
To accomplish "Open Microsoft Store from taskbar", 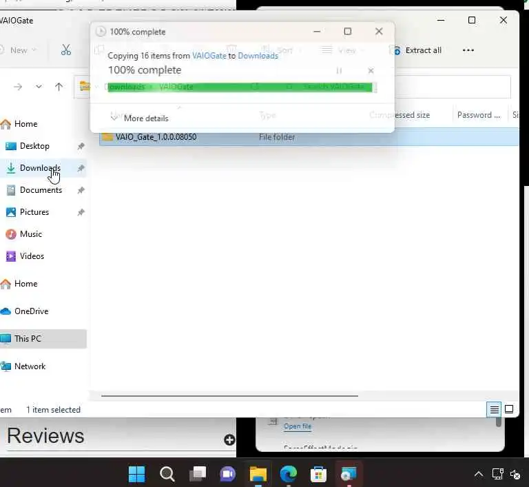I will 318,474.
